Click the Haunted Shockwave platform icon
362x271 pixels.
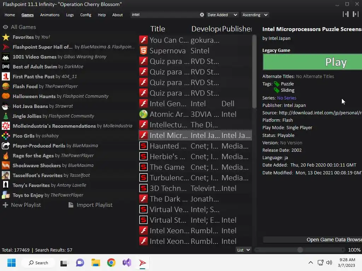[144, 146]
